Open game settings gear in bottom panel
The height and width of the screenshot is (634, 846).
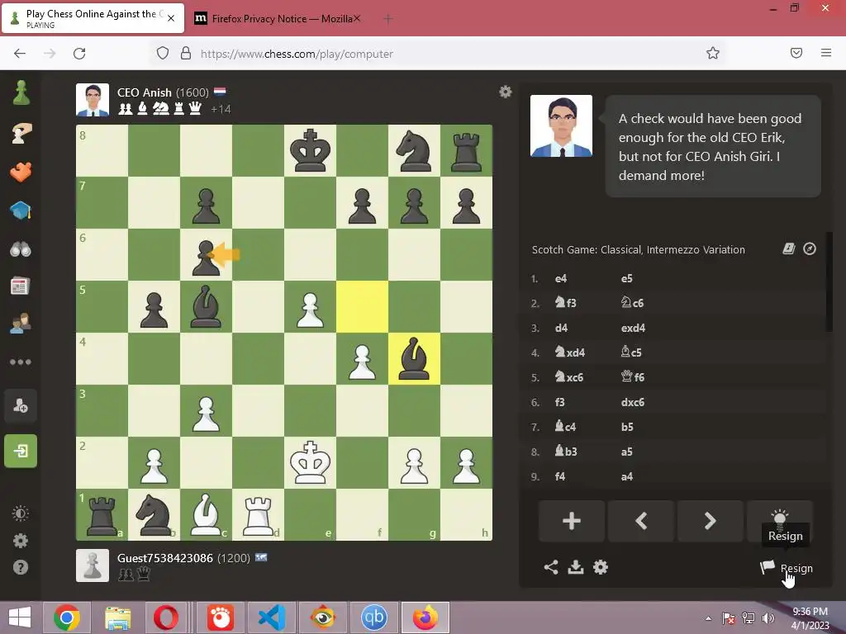point(601,567)
